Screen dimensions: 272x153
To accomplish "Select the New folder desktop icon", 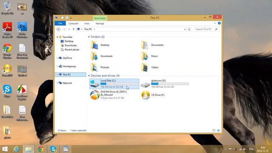I will pyautogui.click(x=7, y=111).
